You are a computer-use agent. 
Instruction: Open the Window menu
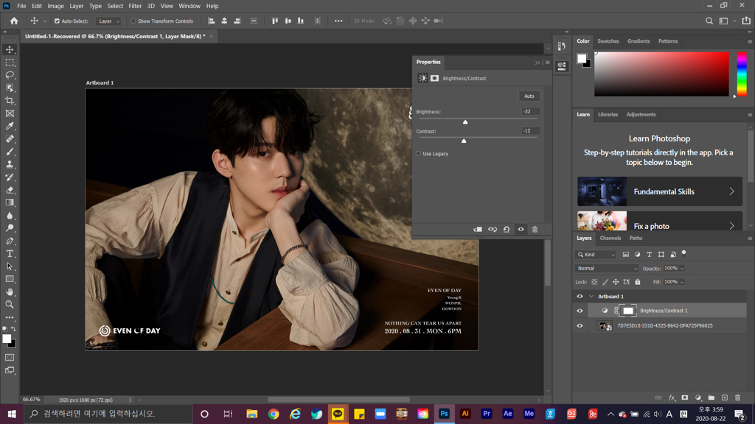pos(189,6)
